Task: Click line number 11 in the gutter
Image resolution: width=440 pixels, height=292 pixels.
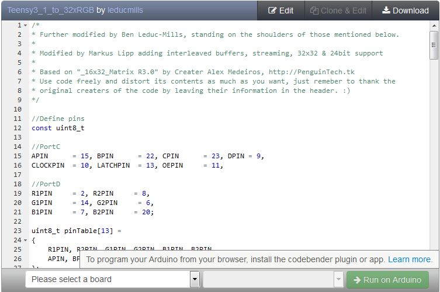Action: pos(18,119)
